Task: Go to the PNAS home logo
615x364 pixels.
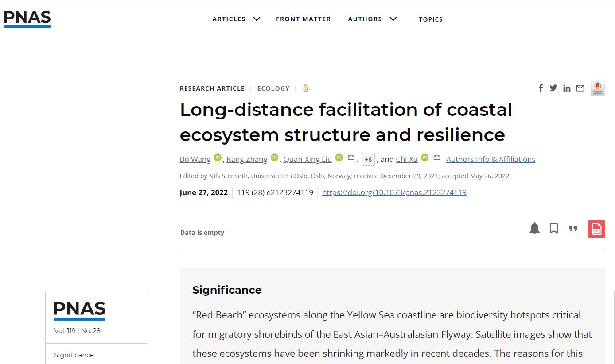Action: click(27, 19)
